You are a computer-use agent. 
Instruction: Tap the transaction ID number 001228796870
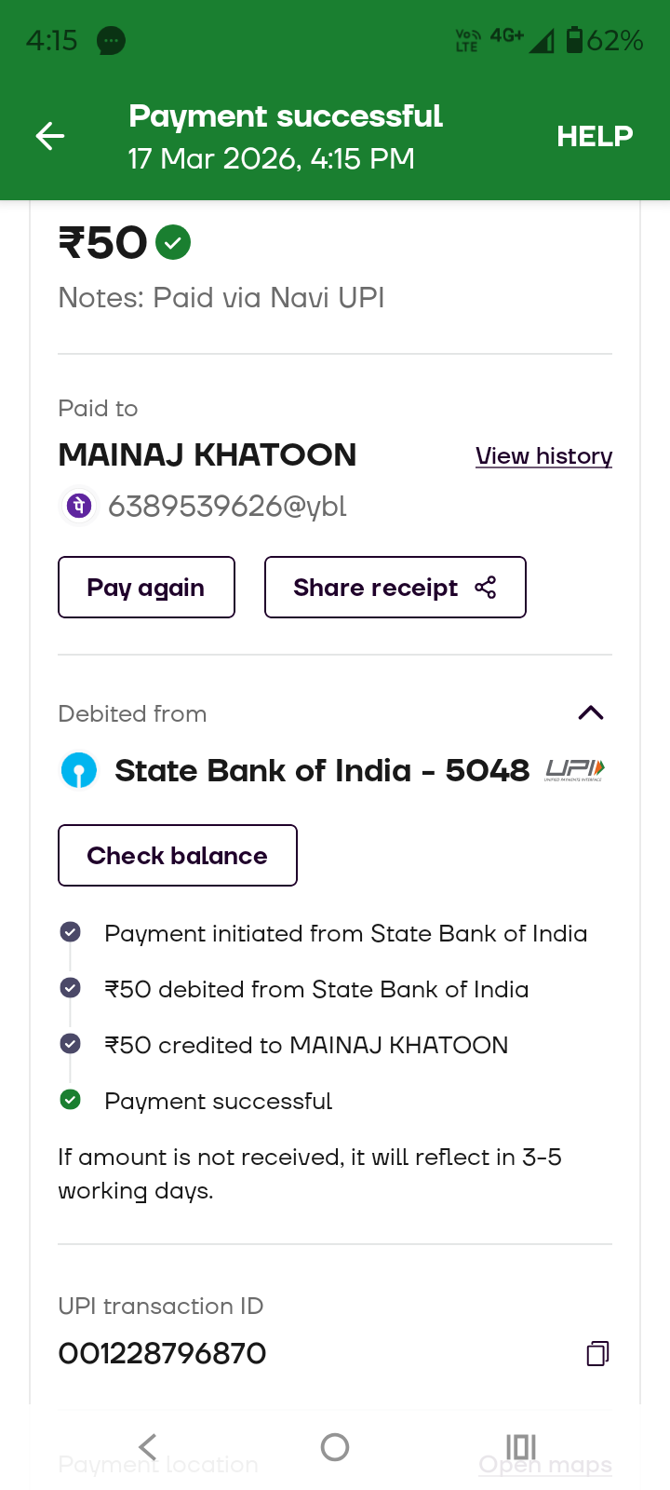click(163, 1353)
